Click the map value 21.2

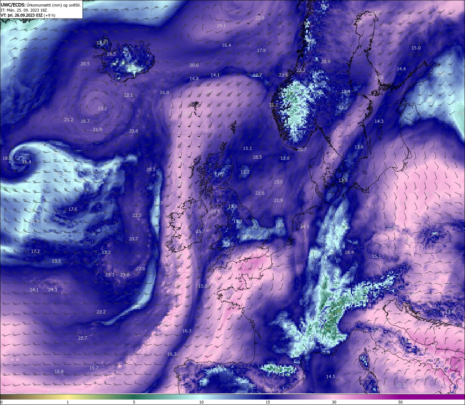pyautogui.click(x=69, y=120)
